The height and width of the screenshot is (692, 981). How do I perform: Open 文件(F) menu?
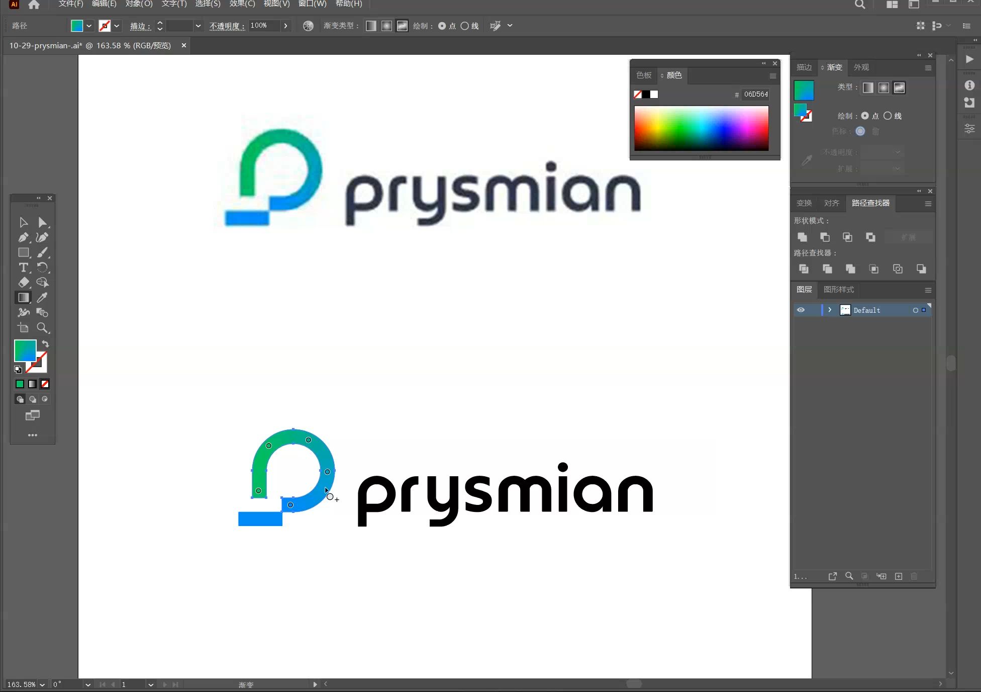pos(71,4)
